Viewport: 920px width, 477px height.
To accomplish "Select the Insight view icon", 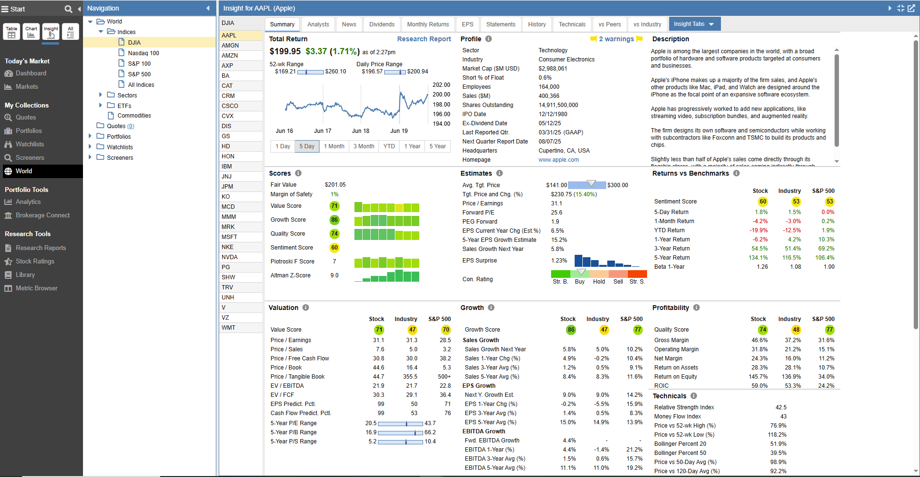I will pos(51,32).
